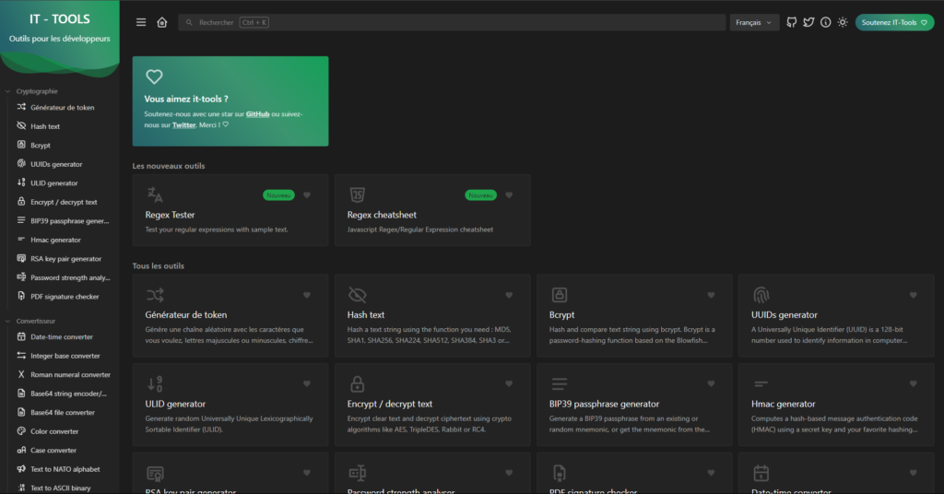The image size is (944, 494).
Task: Favorite the UUIDs generator card heart
Action: point(914,295)
